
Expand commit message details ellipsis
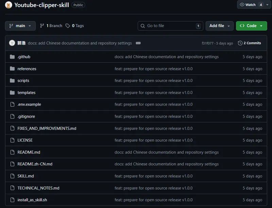point(138,43)
